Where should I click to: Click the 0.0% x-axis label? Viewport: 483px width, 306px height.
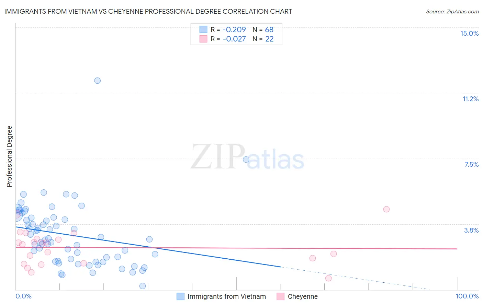click(24, 296)
